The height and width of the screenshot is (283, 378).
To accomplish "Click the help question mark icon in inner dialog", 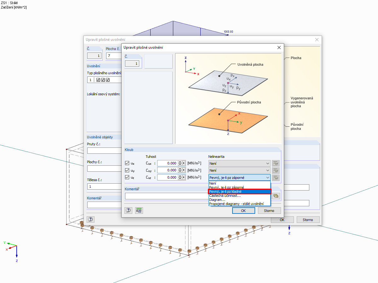I will [128, 210].
